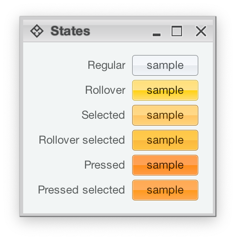Toggle the Selected sample button
The height and width of the screenshot is (240, 236).
[x=165, y=115]
